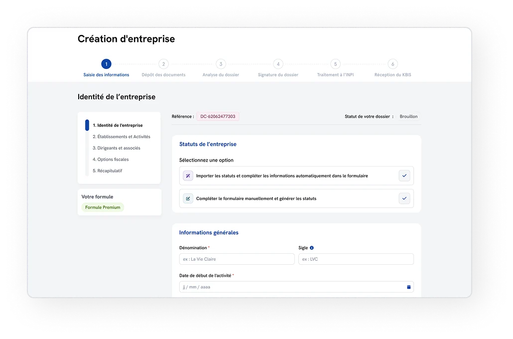The image size is (513, 339).
Task: Click the Analyse du dossier step label
Action: (221, 75)
